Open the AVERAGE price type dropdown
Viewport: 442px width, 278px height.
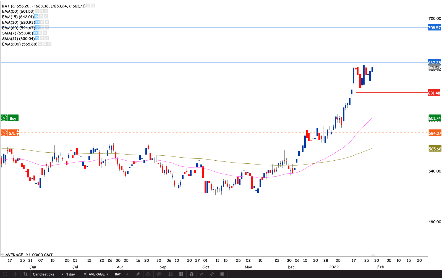coord(98,274)
